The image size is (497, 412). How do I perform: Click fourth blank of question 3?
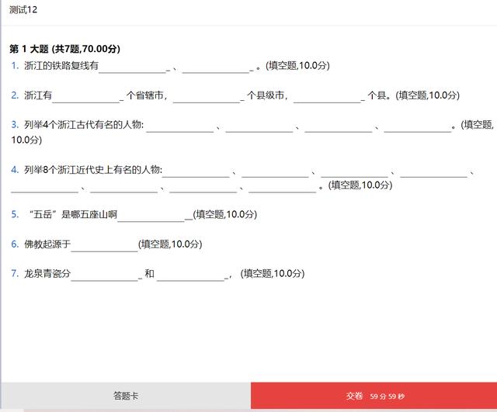(x=418, y=126)
